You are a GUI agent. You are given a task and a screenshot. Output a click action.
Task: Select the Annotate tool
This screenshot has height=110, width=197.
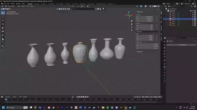click(x=3, y=35)
